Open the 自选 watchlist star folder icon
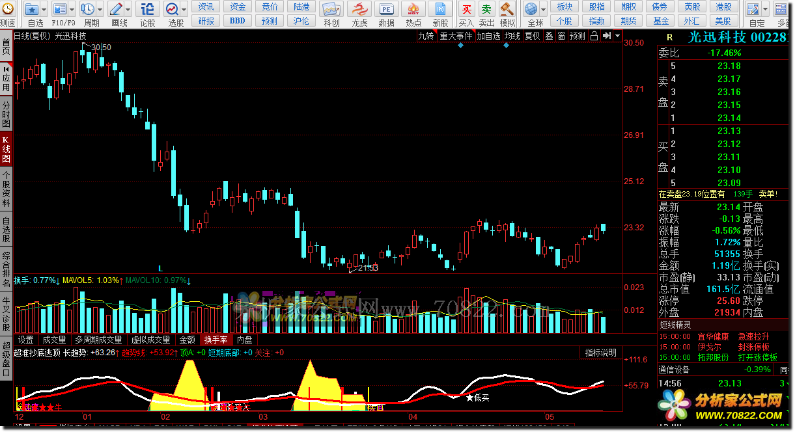The height and width of the screenshot is (432, 795). tap(32, 9)
